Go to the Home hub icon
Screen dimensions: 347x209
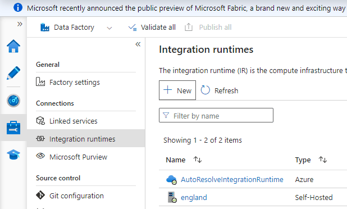tap(13, 46)
